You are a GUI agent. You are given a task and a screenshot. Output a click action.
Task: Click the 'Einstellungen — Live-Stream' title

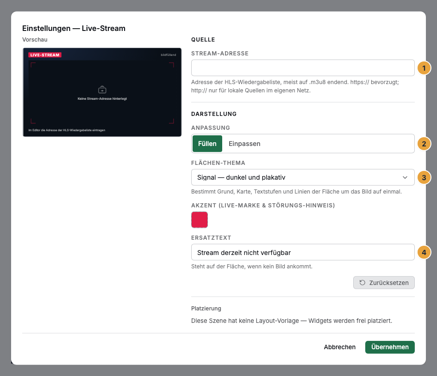pos(74,28)
